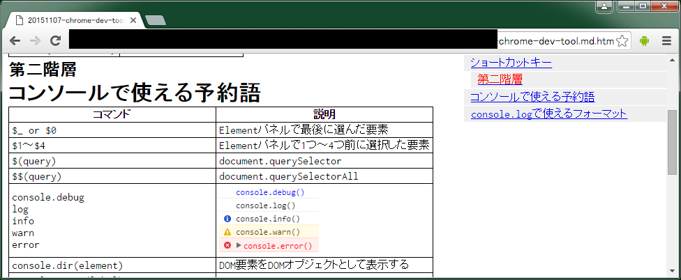Click the yellow warning icon beside console.warn()
This screenshot has height=280, width=681.
(x=227, y=232)
